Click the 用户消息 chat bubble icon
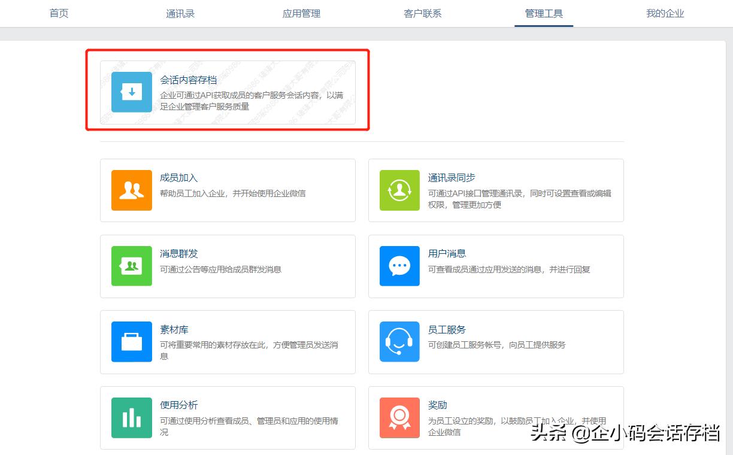This screenshot has width=733, height=455. pyautogui.click(x=399, y=266)
